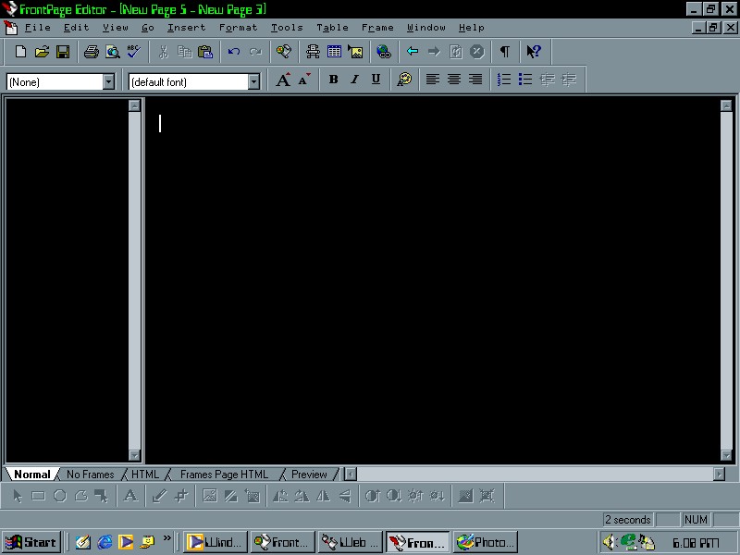Go forward with the right arrow icon
The image size is (740, 555).
click(434, 52)
